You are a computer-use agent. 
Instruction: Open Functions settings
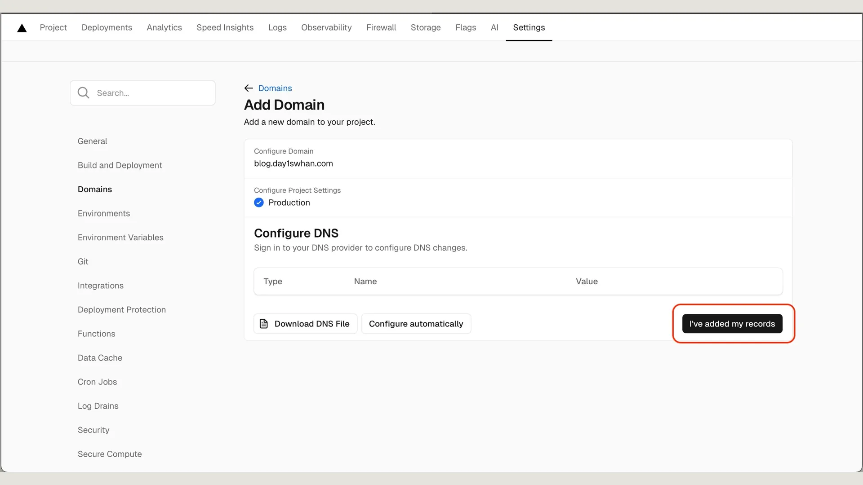coord(96,334)
